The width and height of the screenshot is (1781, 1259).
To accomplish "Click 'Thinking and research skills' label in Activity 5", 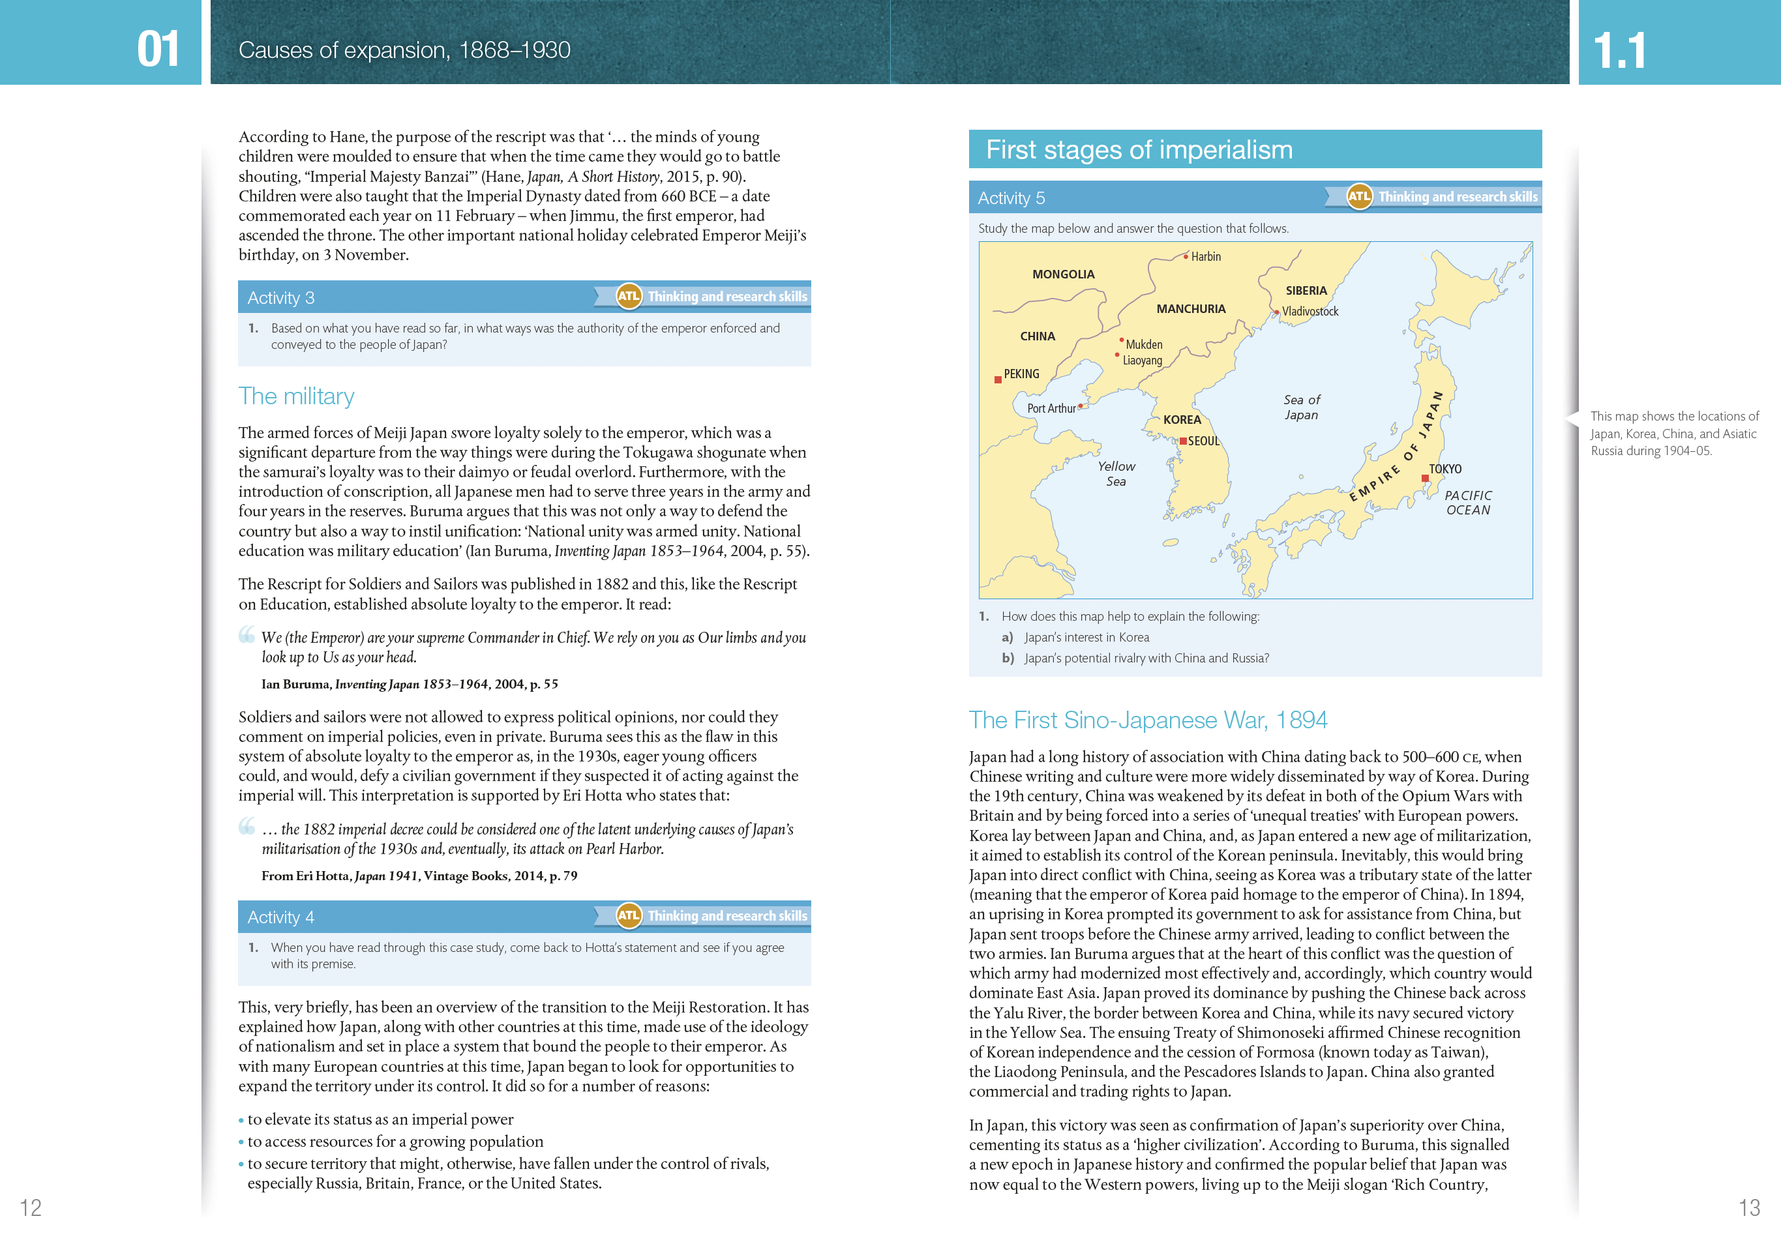I will pyautogui.click(x=1458, y=197).
